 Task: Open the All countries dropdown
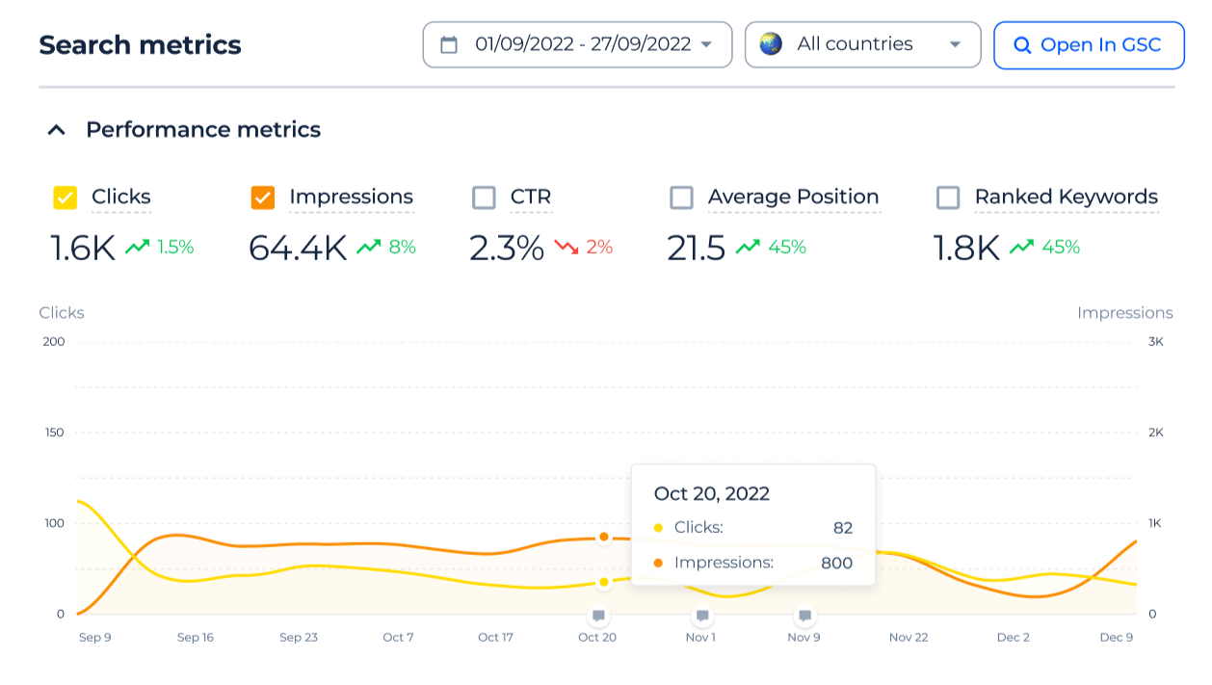862,44
